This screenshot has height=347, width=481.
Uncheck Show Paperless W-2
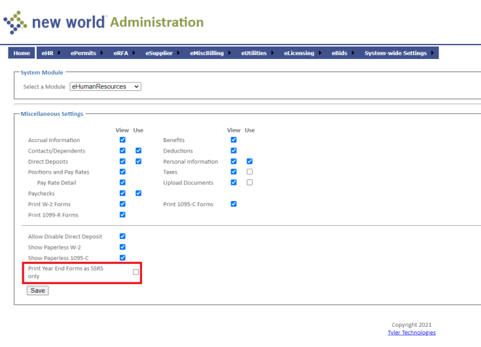(x=122, y=247)
